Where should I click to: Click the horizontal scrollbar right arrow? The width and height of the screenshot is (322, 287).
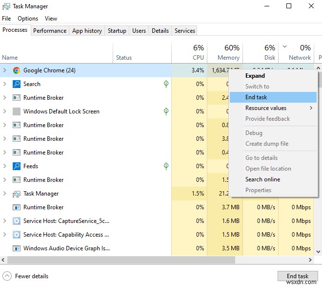(310, 260)
